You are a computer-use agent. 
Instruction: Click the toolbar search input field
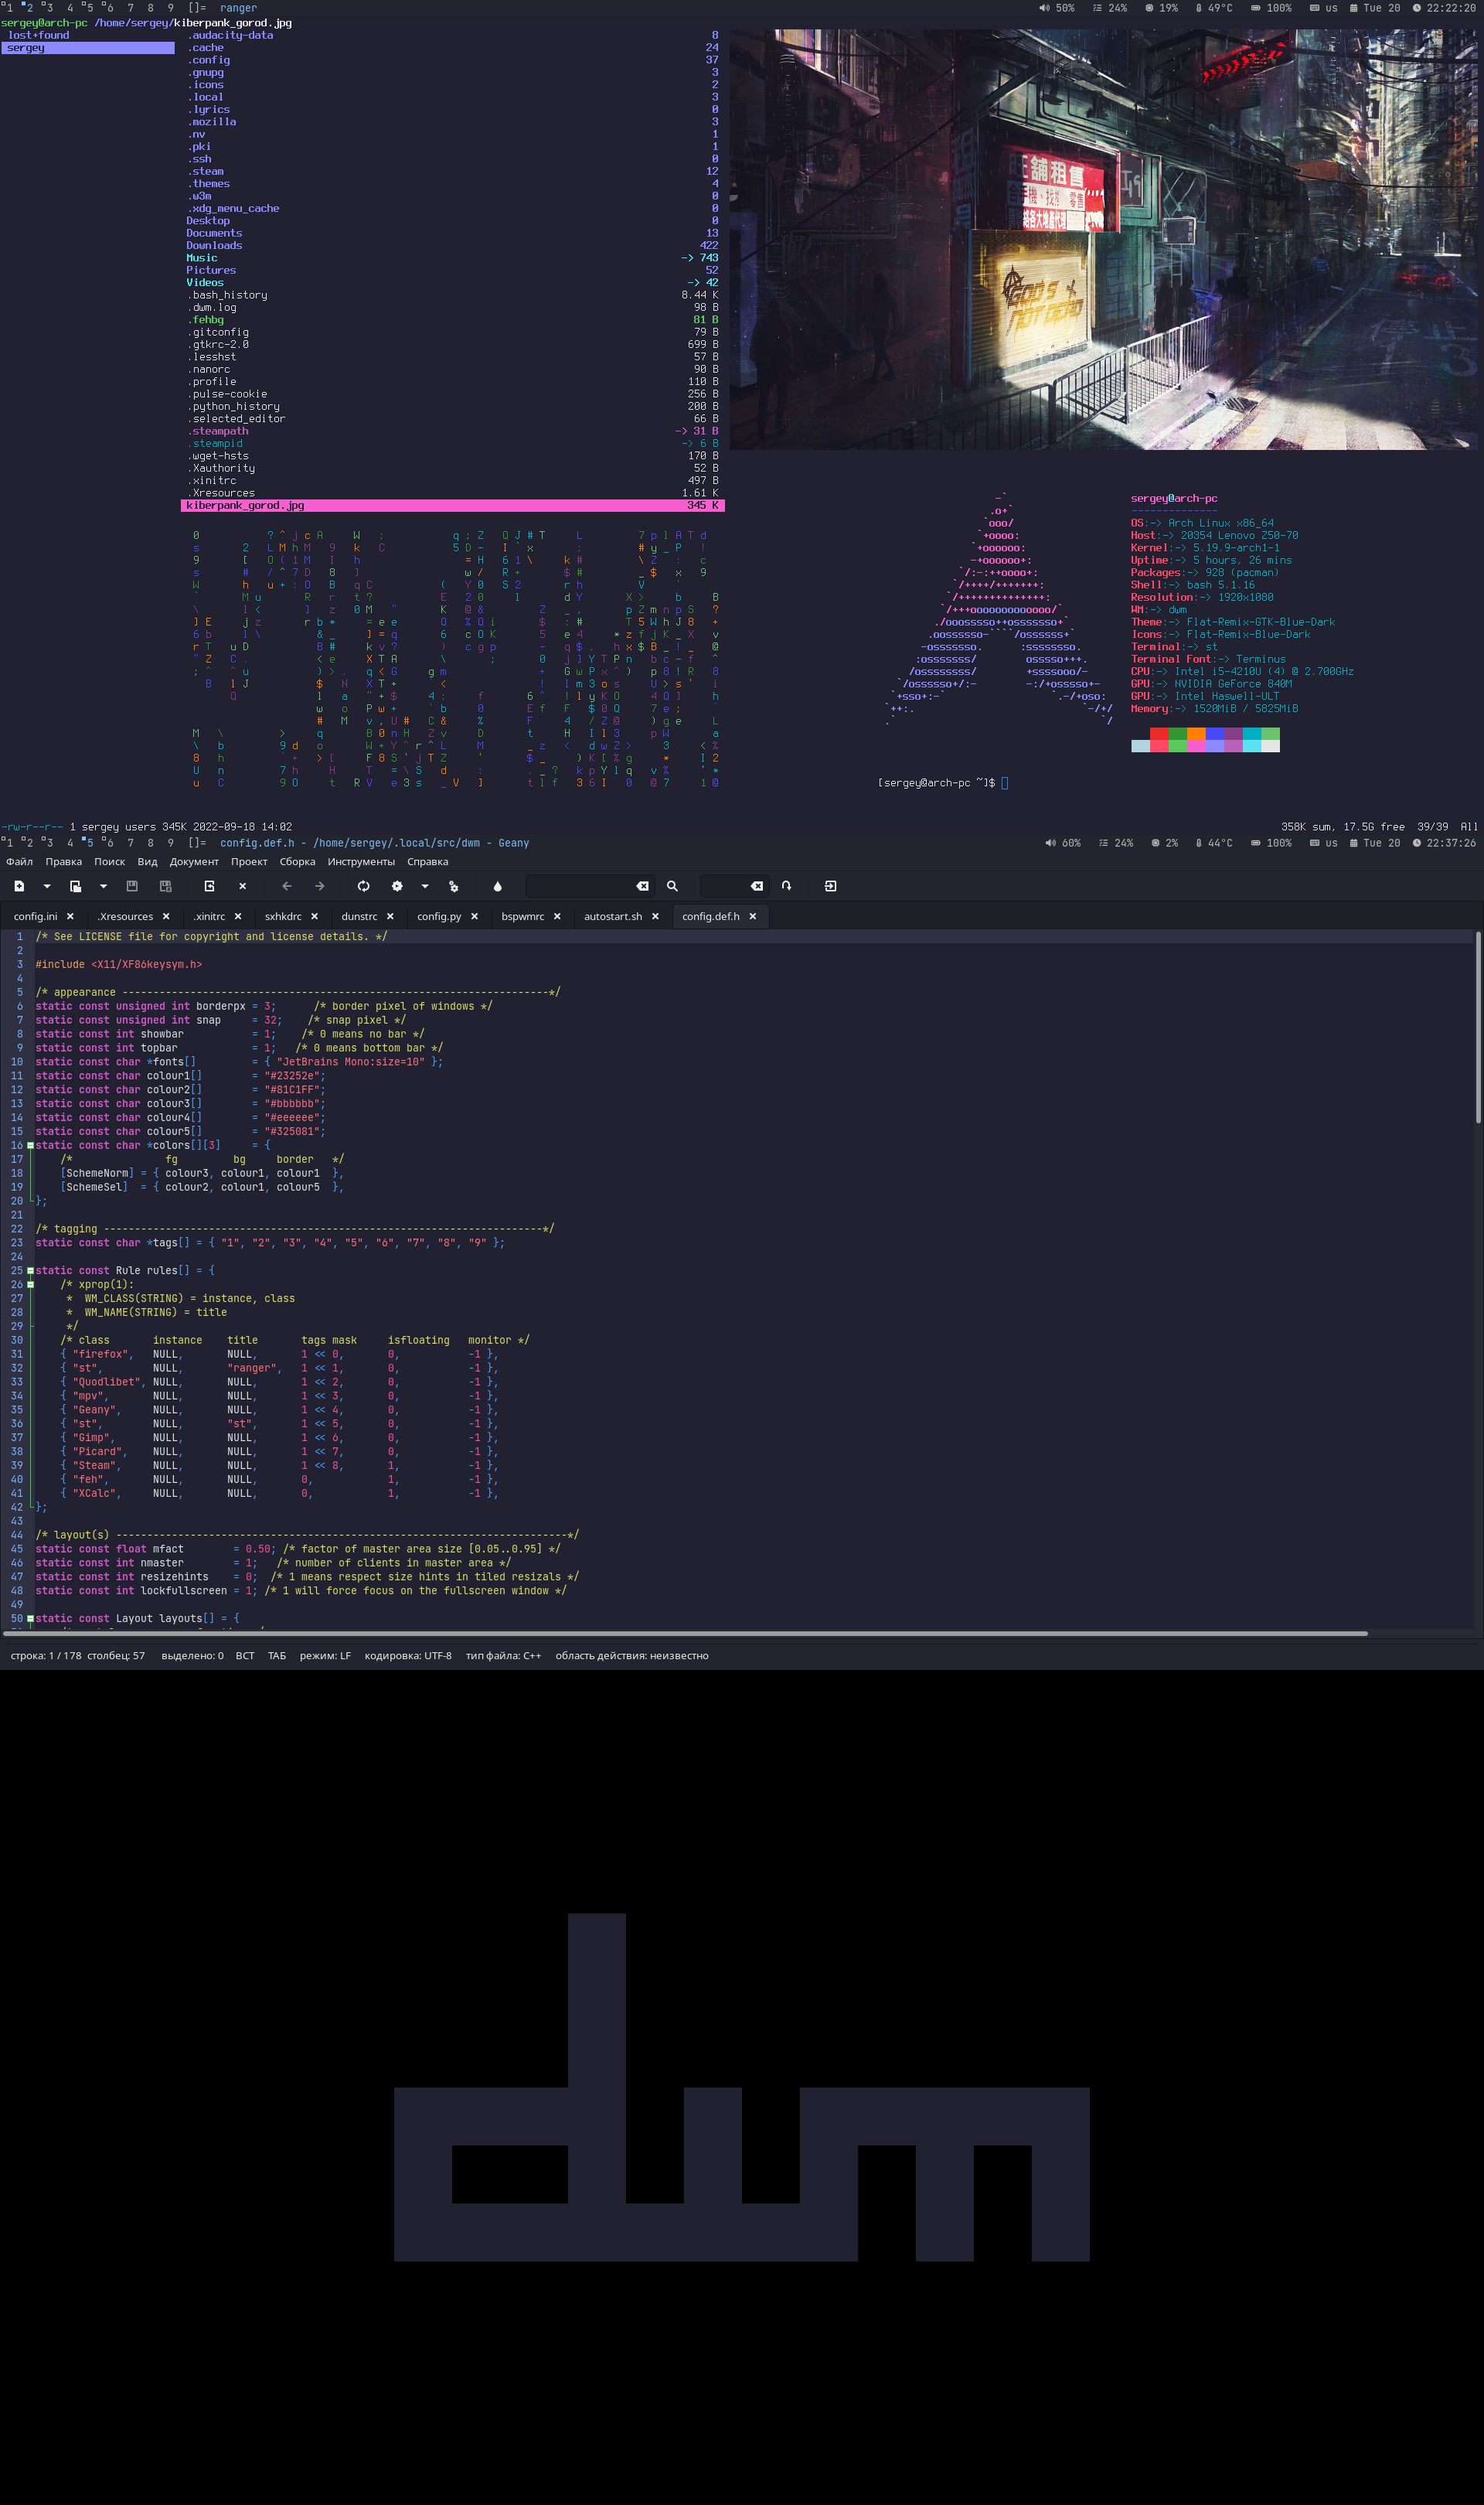click(x=581, y=886)
